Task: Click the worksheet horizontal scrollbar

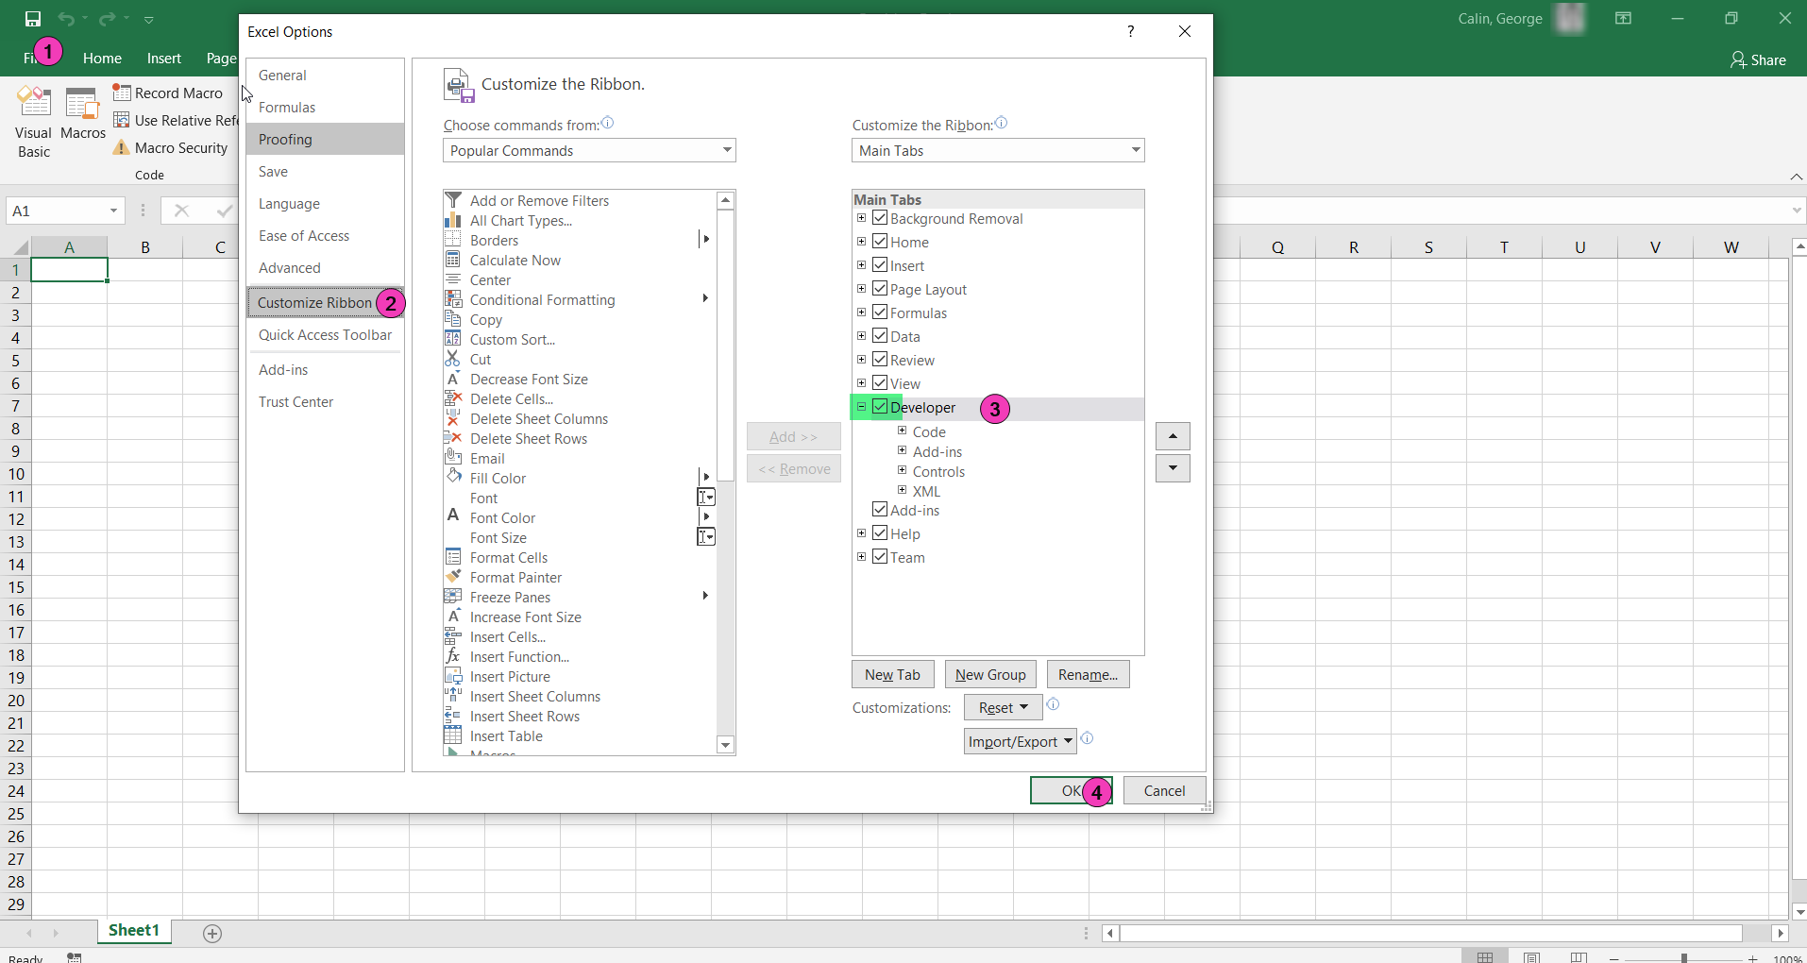Action: (1430, 933)
